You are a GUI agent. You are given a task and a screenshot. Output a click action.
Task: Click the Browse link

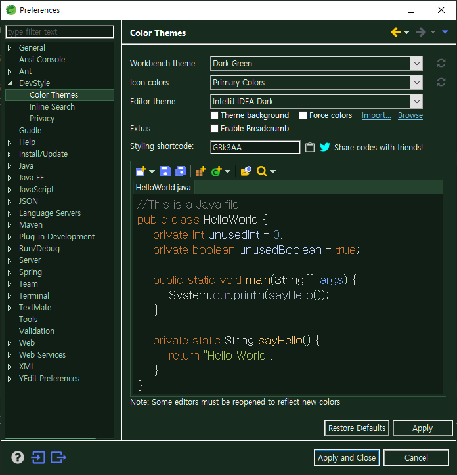coord(410,115)
